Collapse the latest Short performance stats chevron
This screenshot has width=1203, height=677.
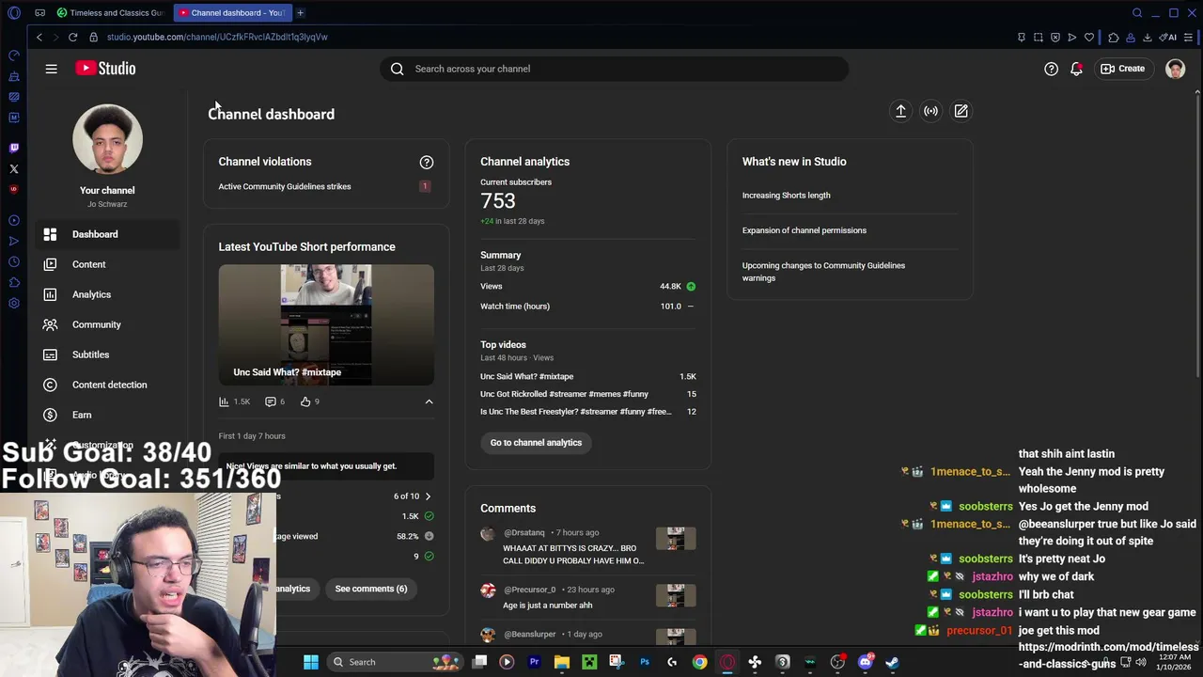[429, 401]
